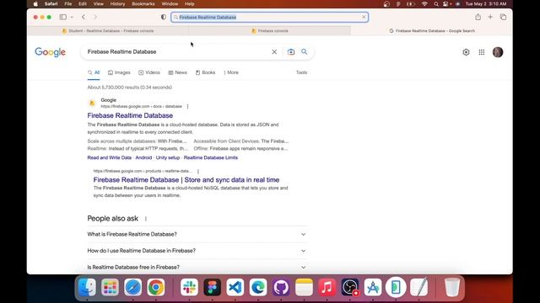540x303 pixels.
Task: Open Microsoft Edge from the Dock
Action: click(258, 287)
